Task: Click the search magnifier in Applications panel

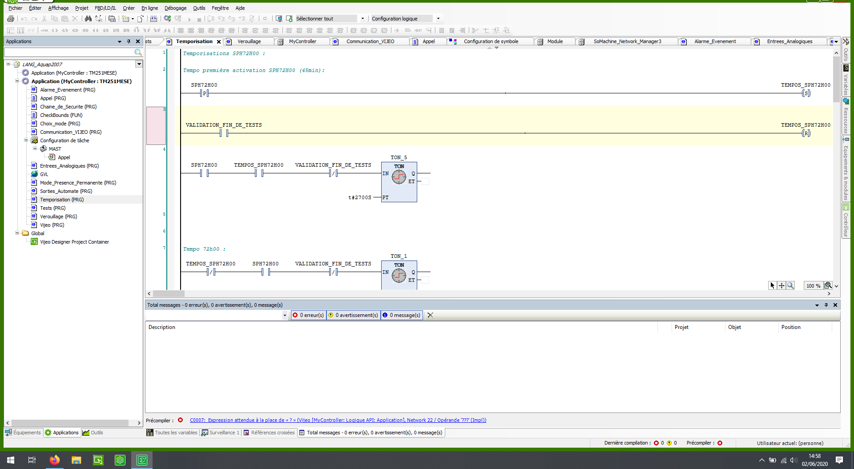Action: [138, 52]
